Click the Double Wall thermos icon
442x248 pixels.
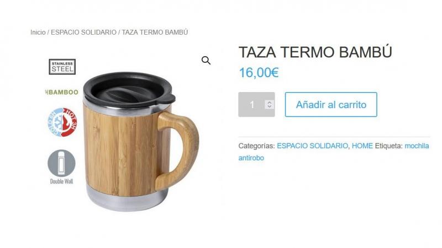coord(61,163)
